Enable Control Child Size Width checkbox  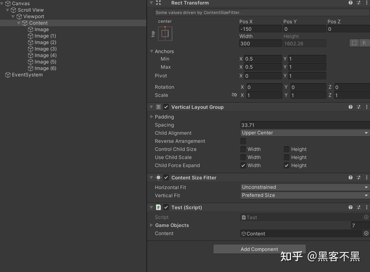coord(243,149)
